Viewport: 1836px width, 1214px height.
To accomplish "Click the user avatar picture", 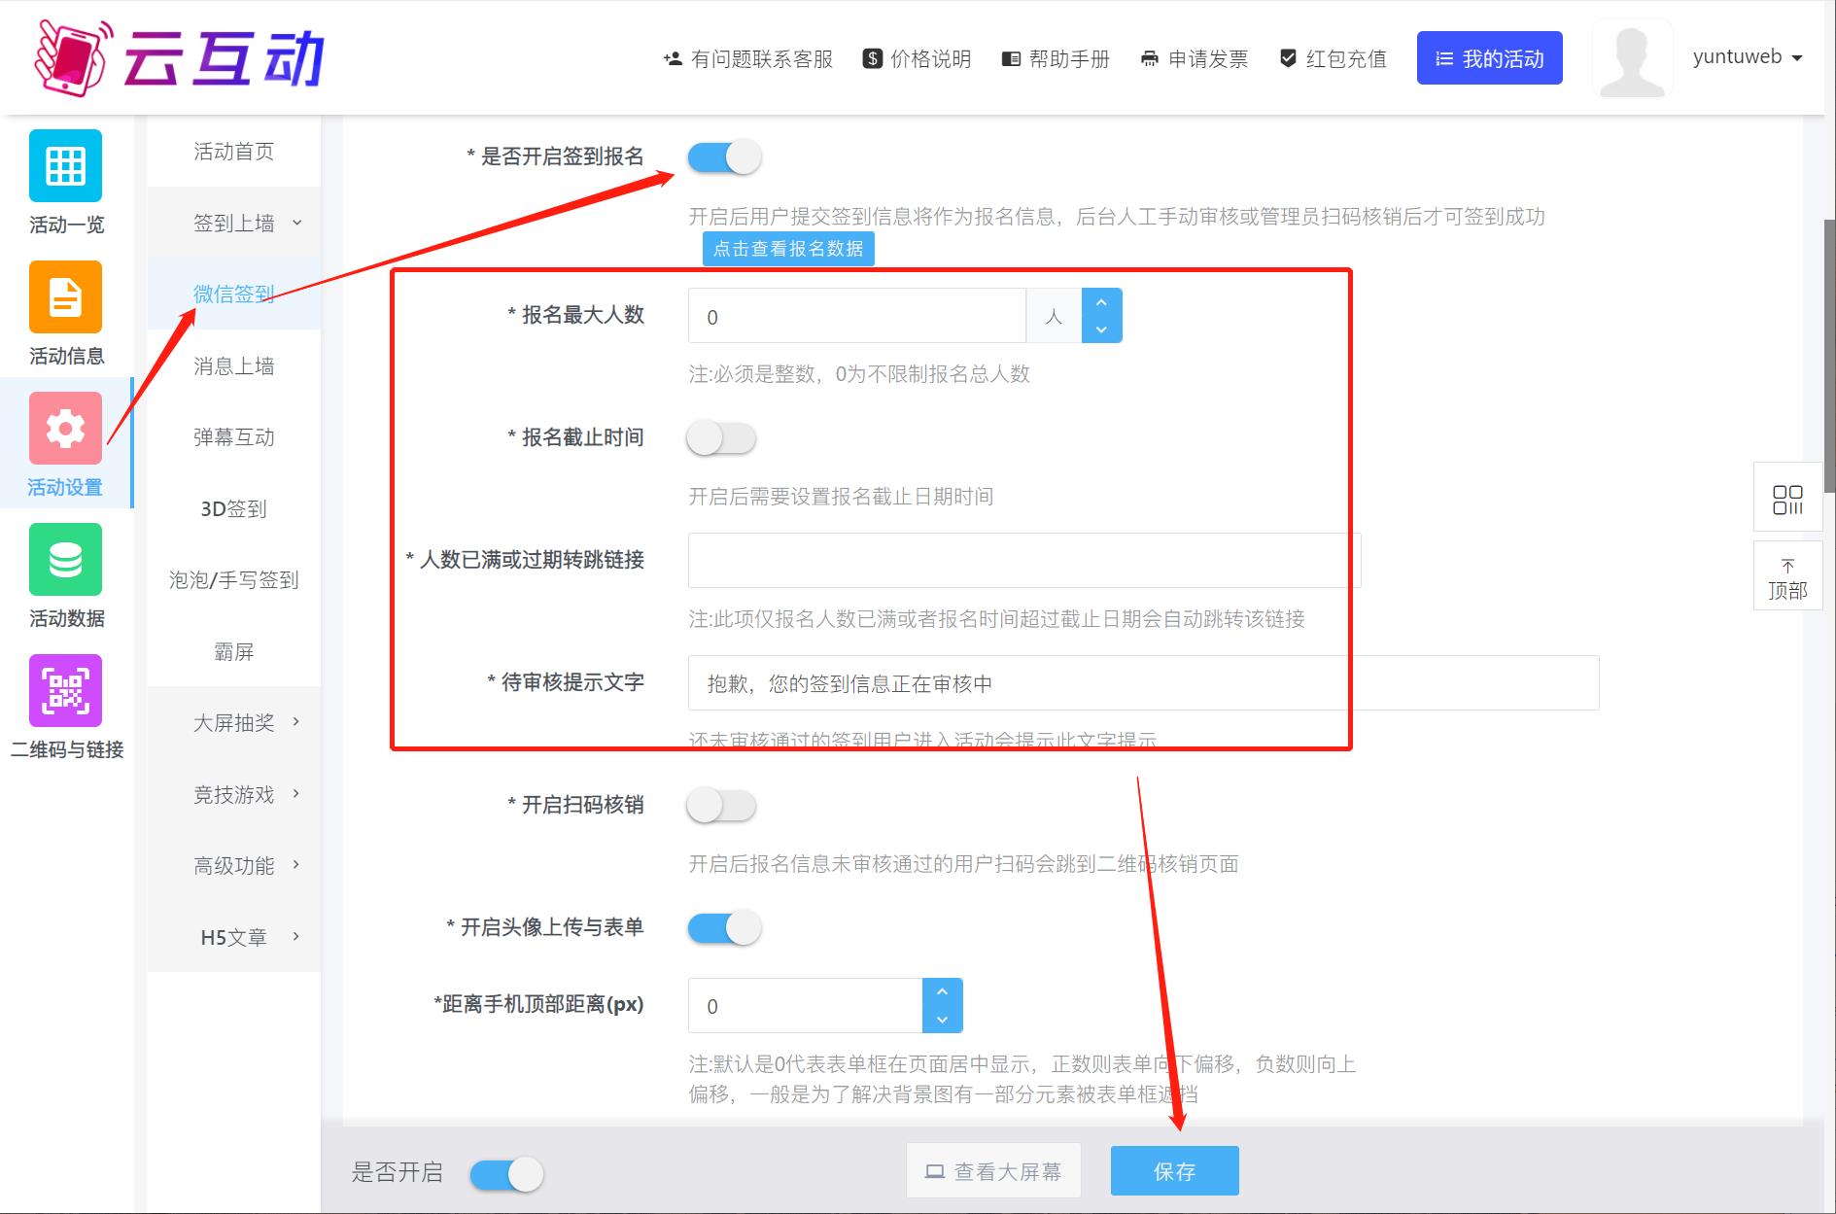I will pos(1631,60).
